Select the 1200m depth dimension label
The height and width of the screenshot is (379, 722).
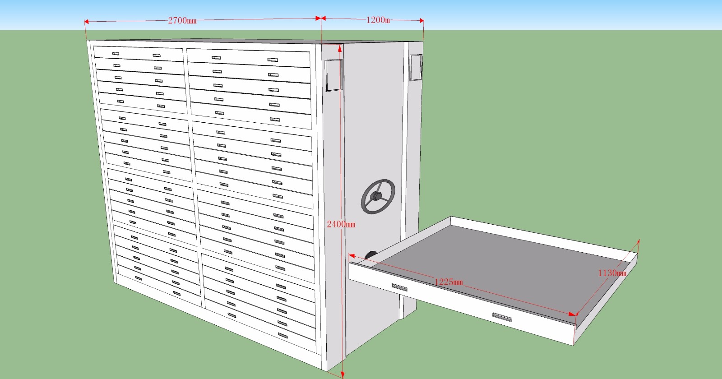click(x=378, y=20)
